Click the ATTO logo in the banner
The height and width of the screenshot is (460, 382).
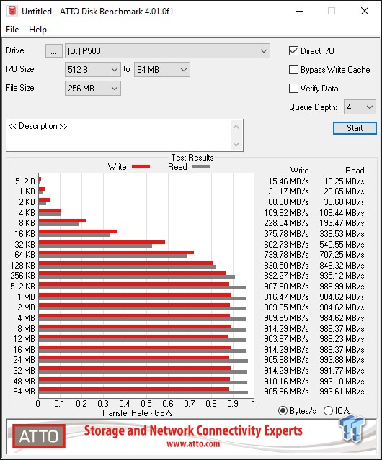point(39,436)
